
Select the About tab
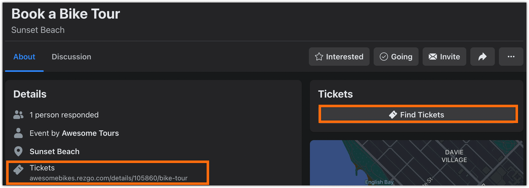point(24,57)
